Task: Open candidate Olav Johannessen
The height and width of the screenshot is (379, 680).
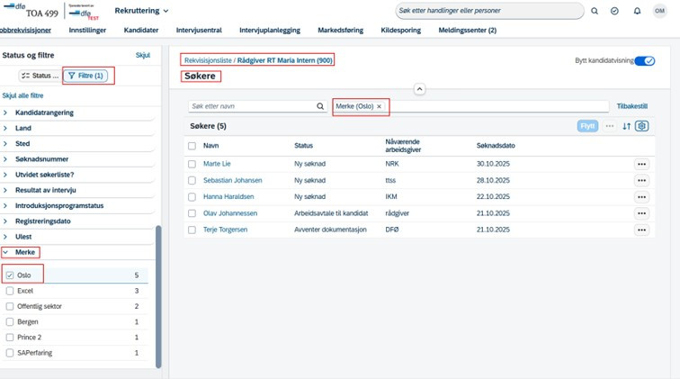Action: pos(230,213)
